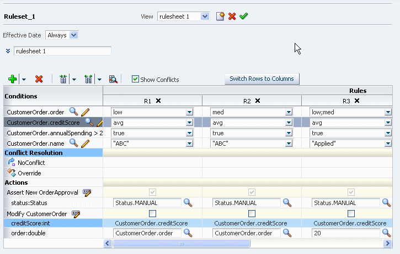The image size is (400, 254).
Task: Click the horizontal scrollbar thumb
Action: 182,244
